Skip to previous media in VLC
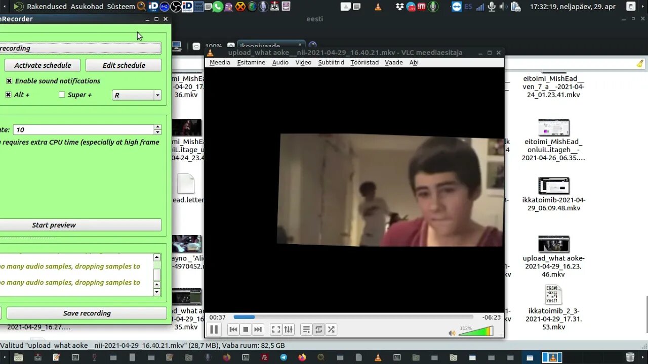Viewport: 648px width, 364px height. 233,330
